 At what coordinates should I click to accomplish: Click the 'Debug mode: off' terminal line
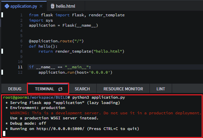pos(26,123)
